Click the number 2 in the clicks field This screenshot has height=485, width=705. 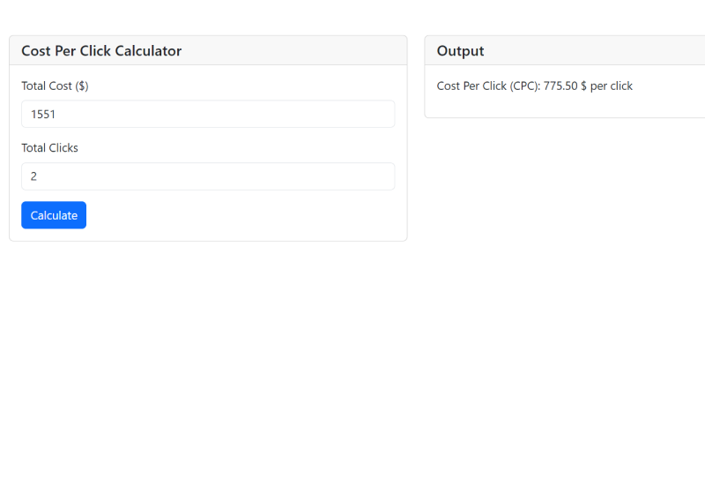pyautogui.click(x=33, y=176)
